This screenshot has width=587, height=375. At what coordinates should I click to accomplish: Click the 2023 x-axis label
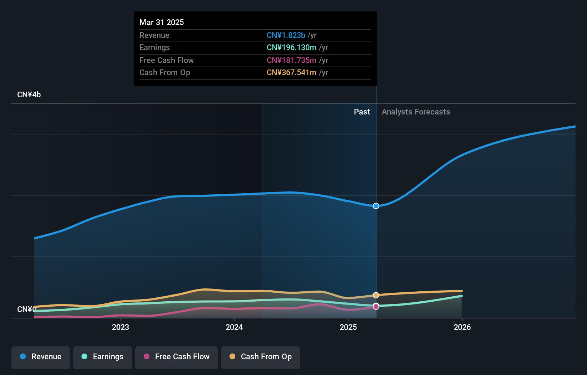coord(120,327)
